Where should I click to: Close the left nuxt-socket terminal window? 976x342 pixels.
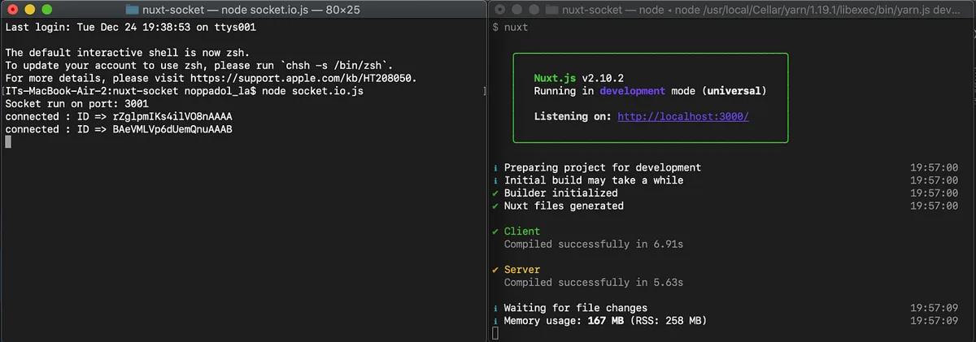pos(12,9)
